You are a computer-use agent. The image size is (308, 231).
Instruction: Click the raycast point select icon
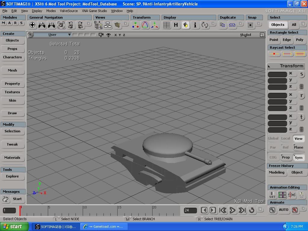click(274, 54)
